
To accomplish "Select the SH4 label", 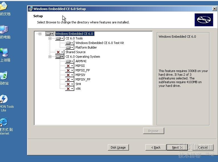I will click(78, 84).
